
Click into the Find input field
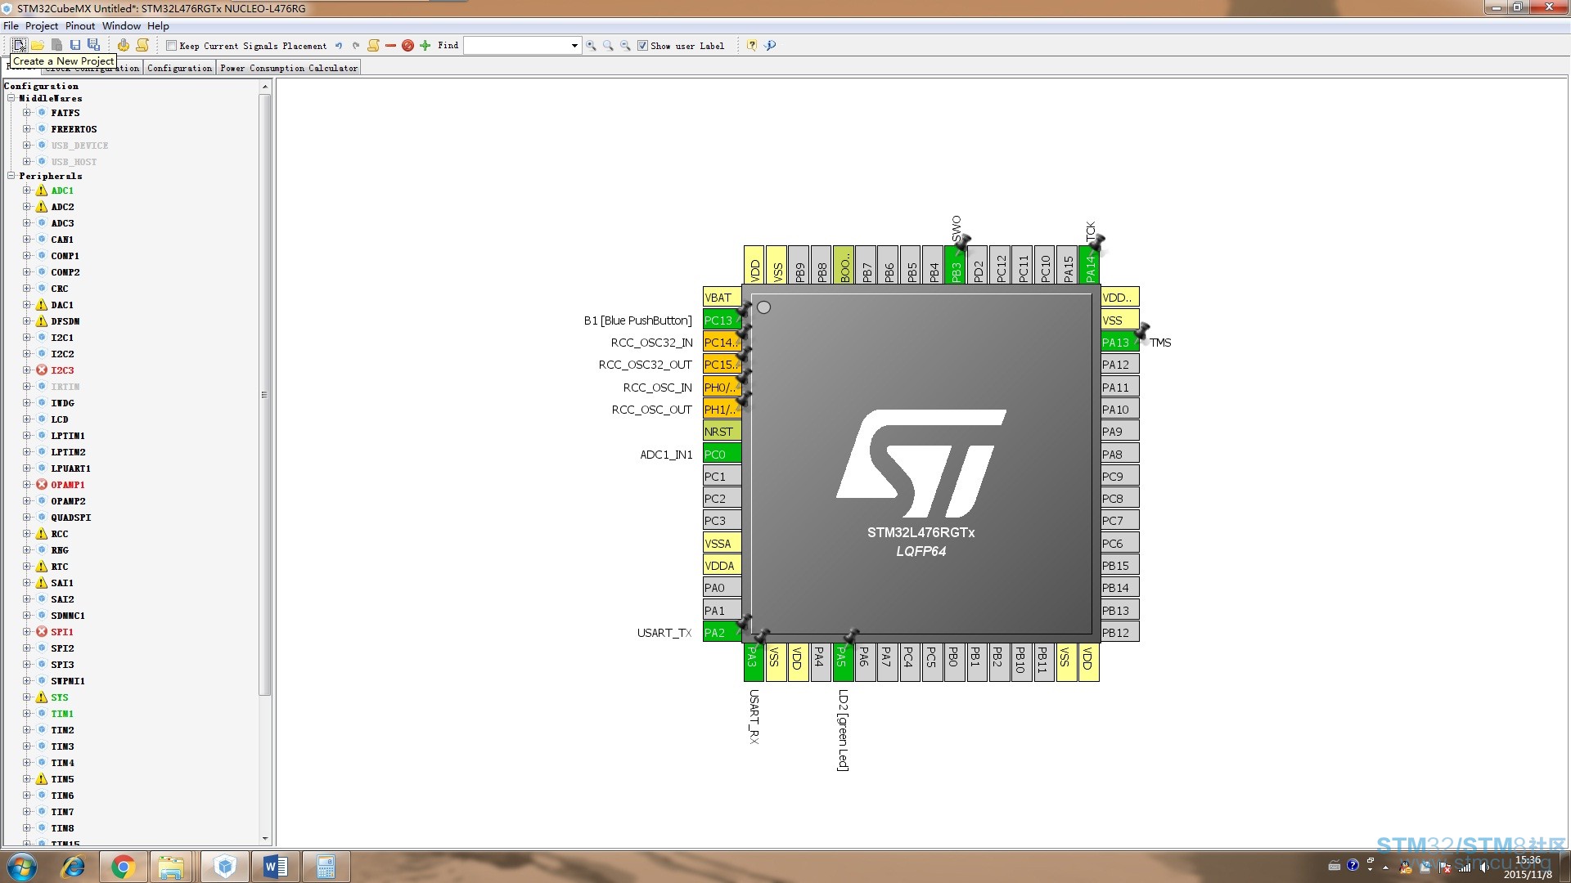[516, 46]
